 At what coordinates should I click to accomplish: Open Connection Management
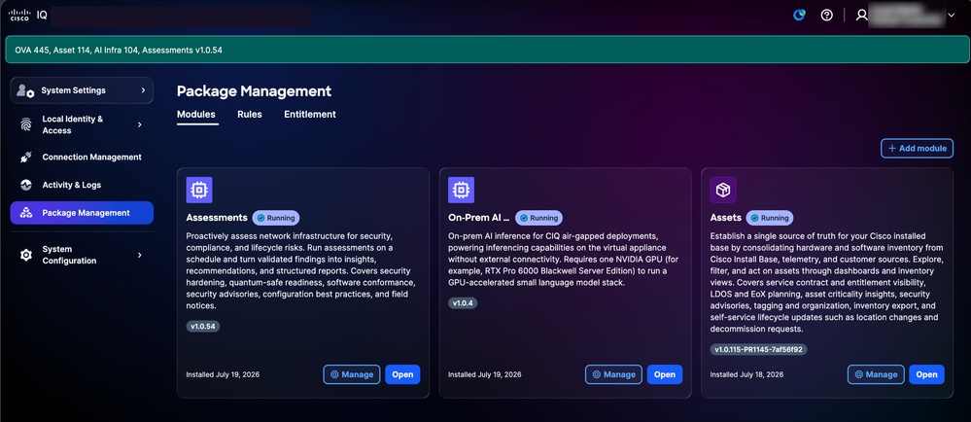pos(82,158)
